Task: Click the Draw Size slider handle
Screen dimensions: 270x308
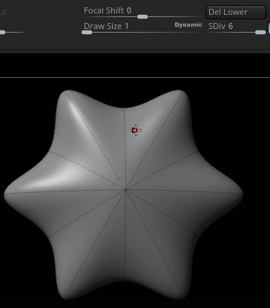Action: (87, 33)
